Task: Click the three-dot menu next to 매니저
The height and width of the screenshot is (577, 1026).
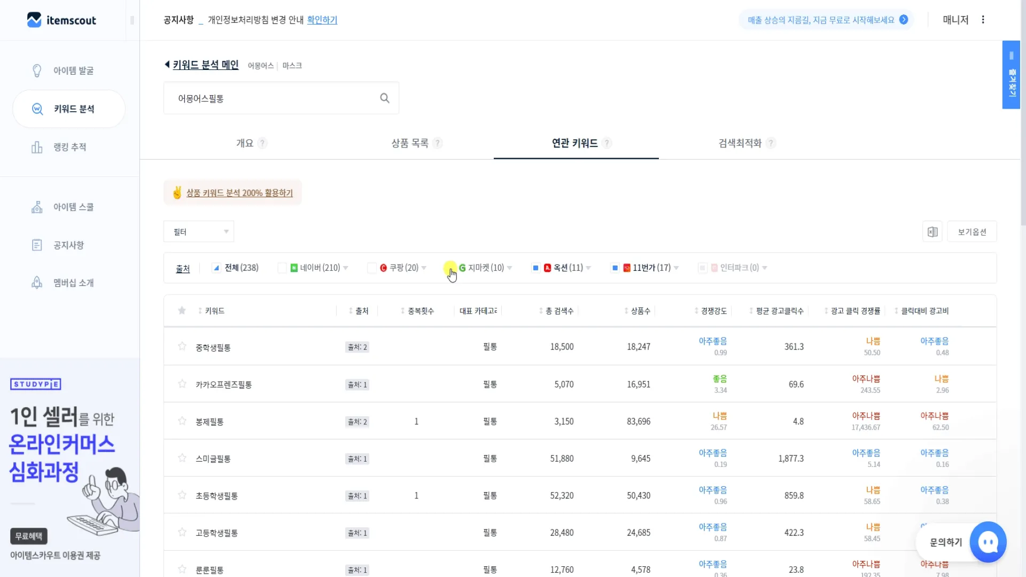Action: pos(983,20)
